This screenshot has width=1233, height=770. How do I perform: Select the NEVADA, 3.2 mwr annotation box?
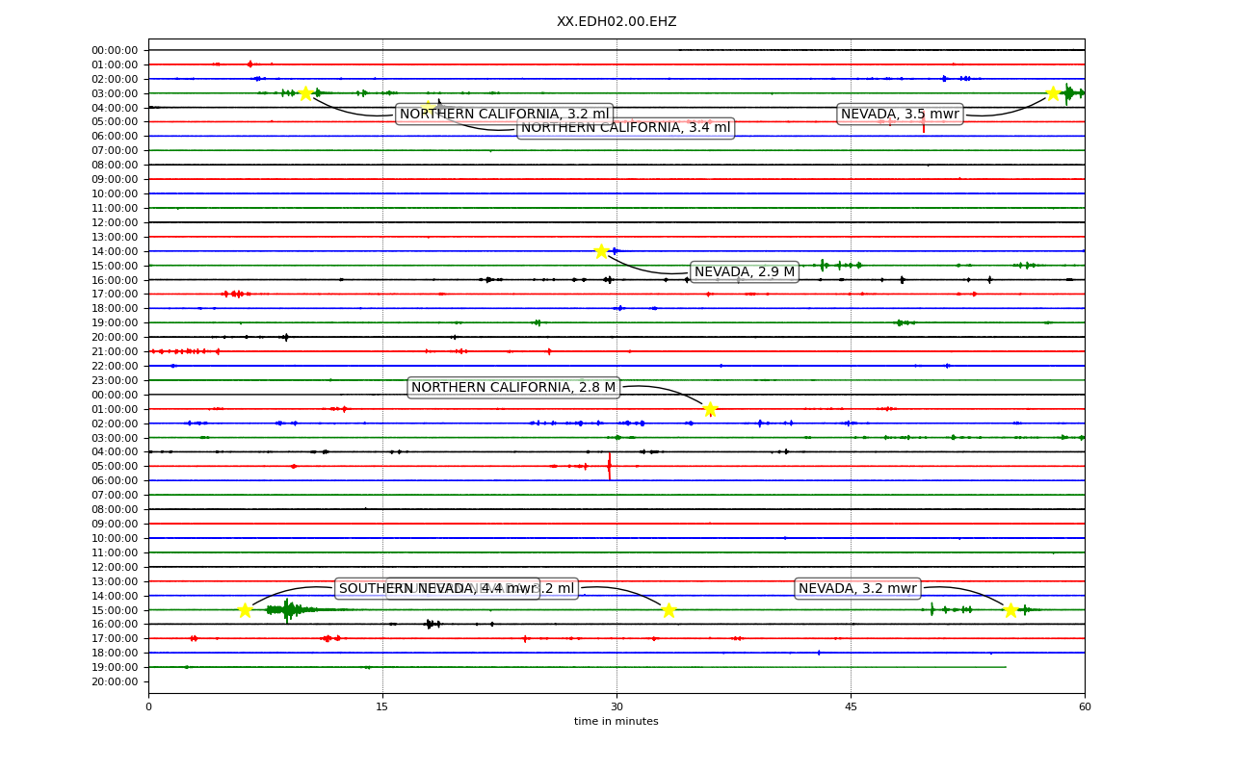coord(857,589)
